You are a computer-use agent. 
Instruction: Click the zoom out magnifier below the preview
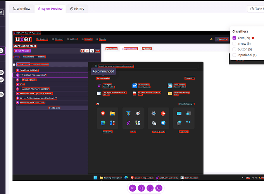(x=141, y=188)
